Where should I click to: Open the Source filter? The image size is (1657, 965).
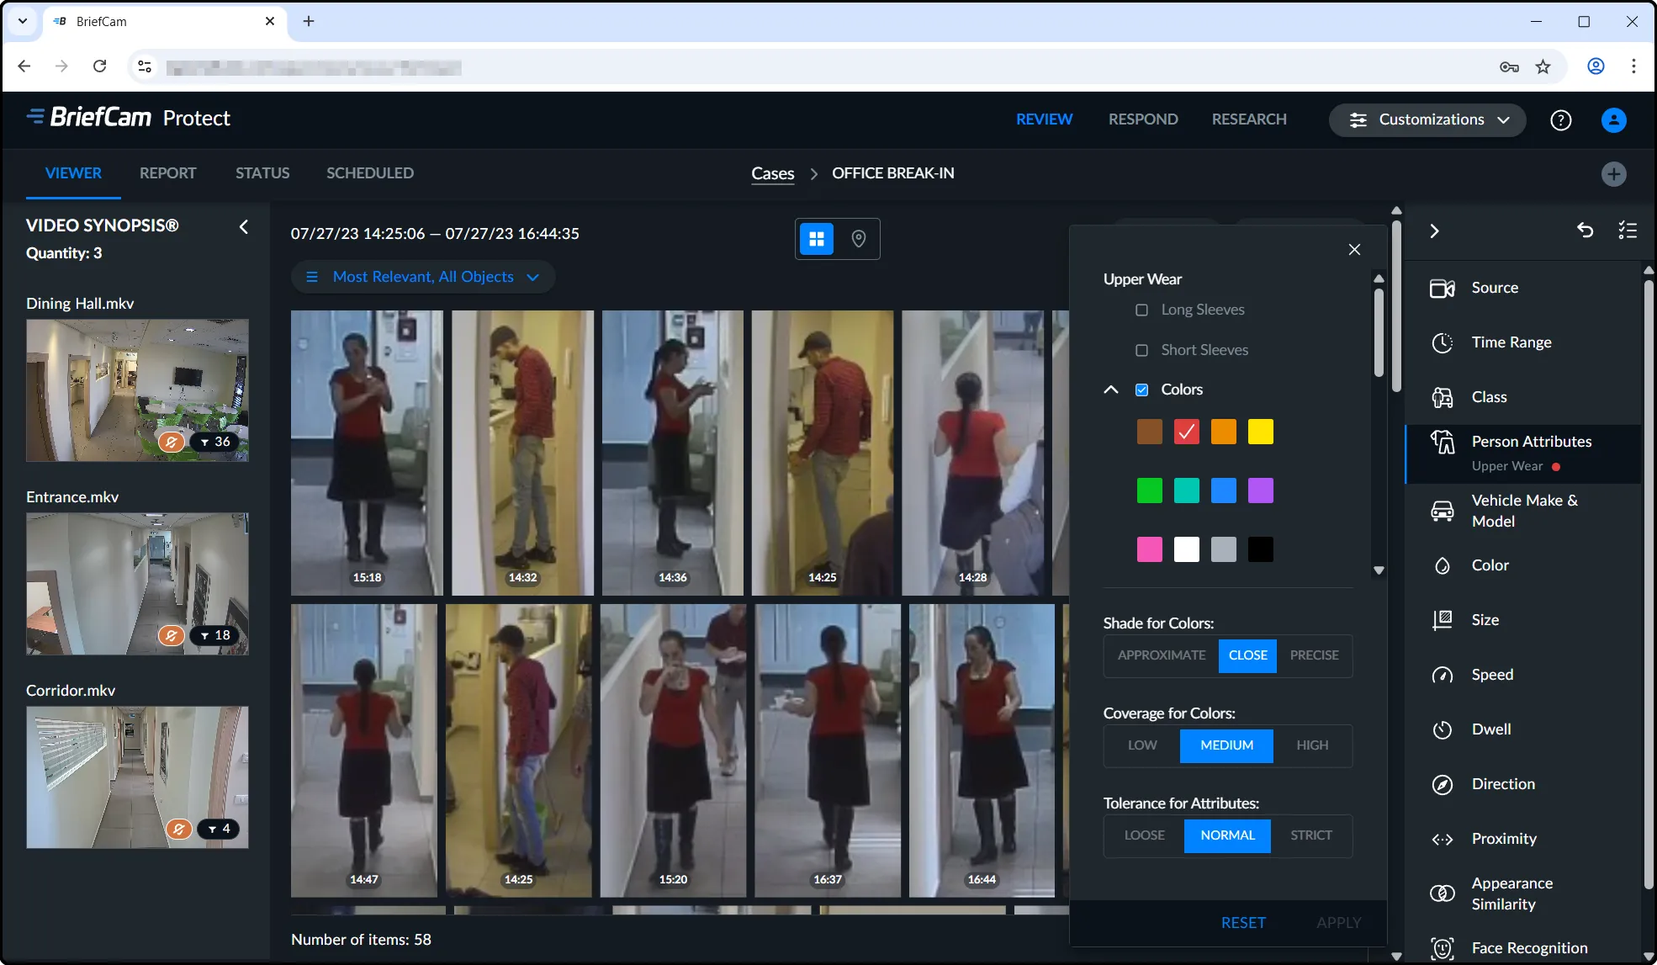pyautogui.click(x=1494, y=288)
